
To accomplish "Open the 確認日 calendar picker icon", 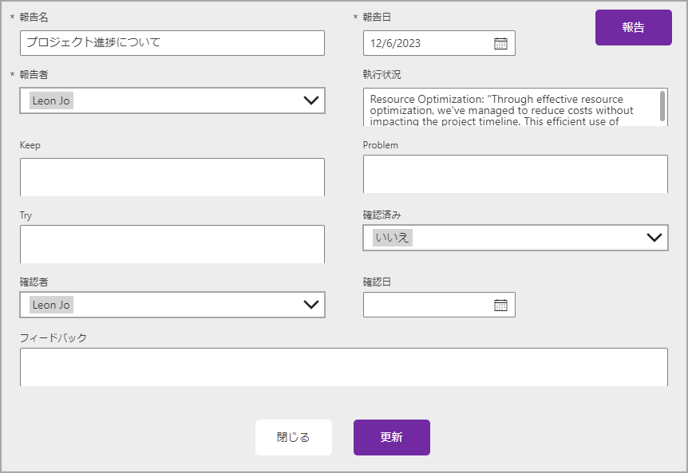I will (x=500, y=305).
